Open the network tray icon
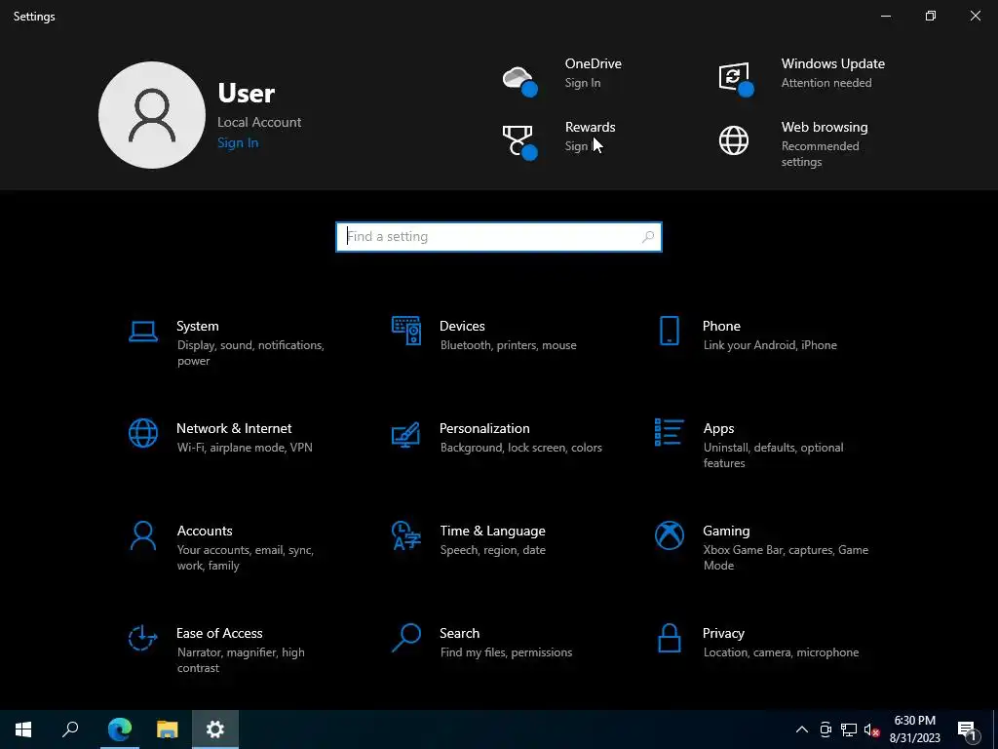This screenshot has height=749, width=998. pos(849,729)
